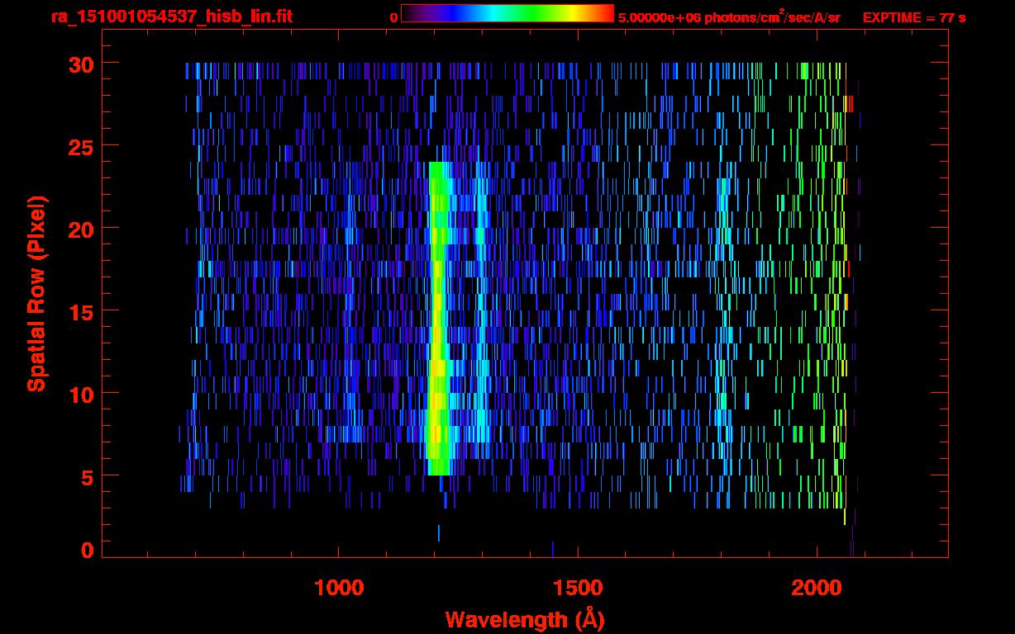Click the red pixel near 2070 Å, row 28

pos(849,104)
